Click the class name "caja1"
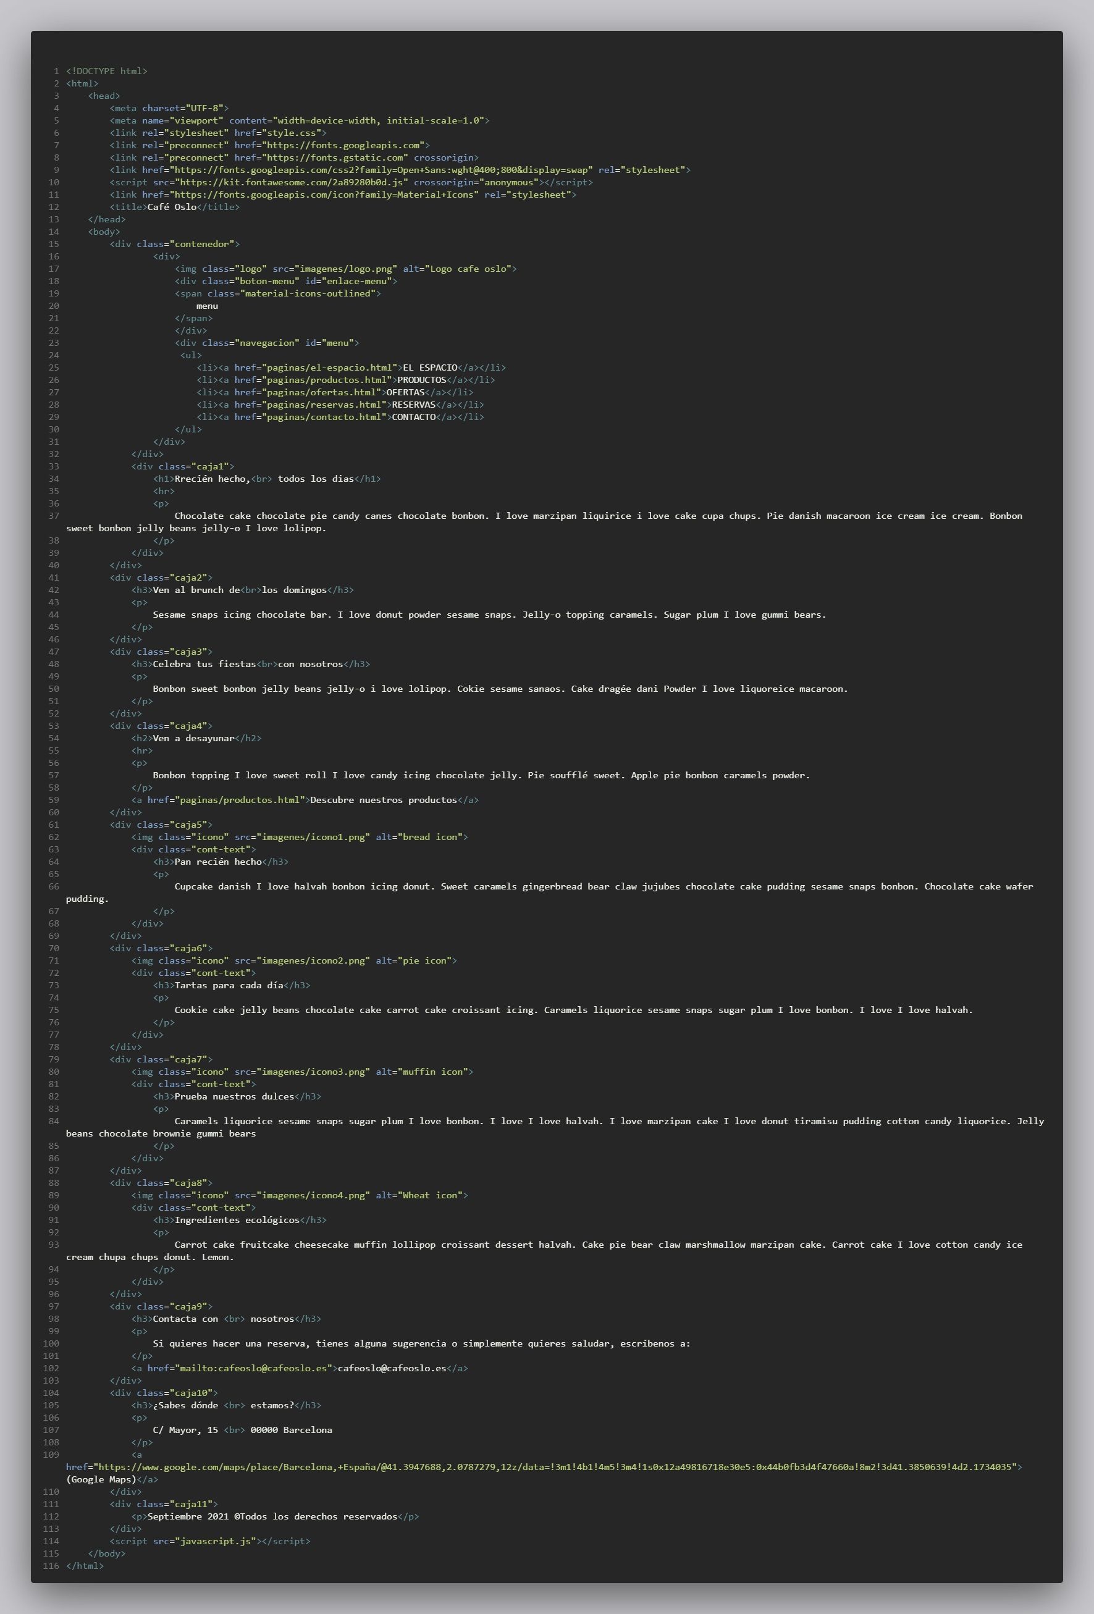Screen dimensions: 1094x1614 tap(210, 467)
